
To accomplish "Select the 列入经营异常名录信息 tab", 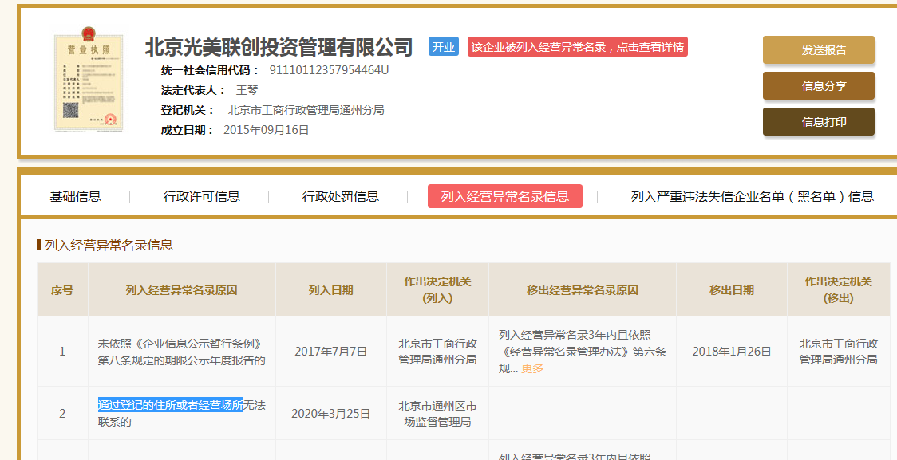I will tap(504, 196).
